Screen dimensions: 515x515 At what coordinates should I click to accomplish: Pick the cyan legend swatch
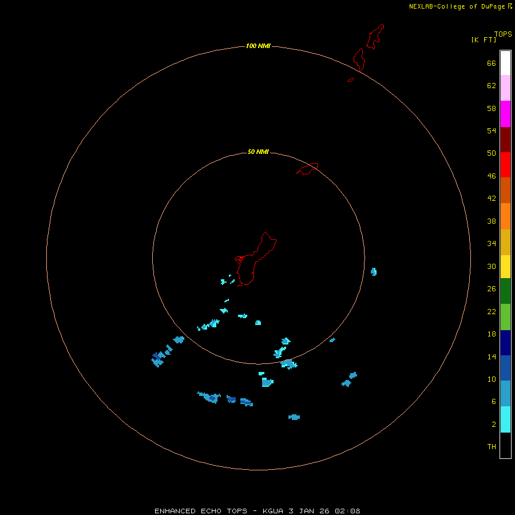click(x=505, y=419)
